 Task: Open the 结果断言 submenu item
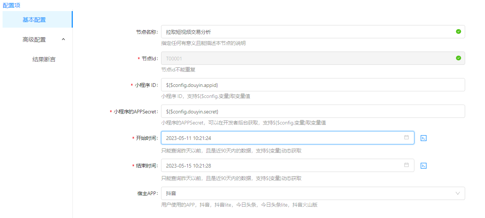pos(44,59)
